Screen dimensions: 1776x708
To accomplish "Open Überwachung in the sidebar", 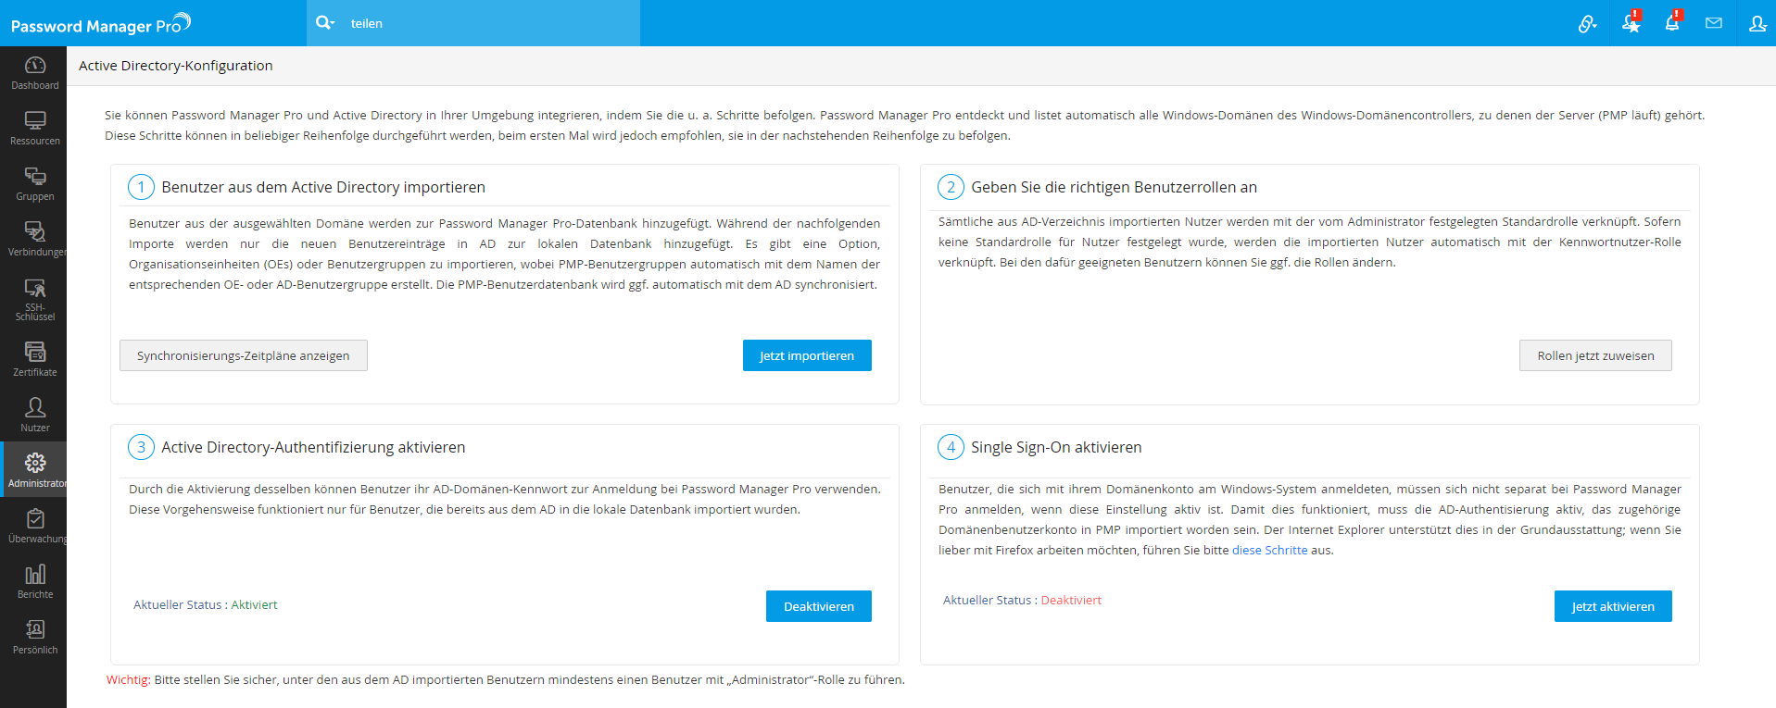I will coord(35,526).
